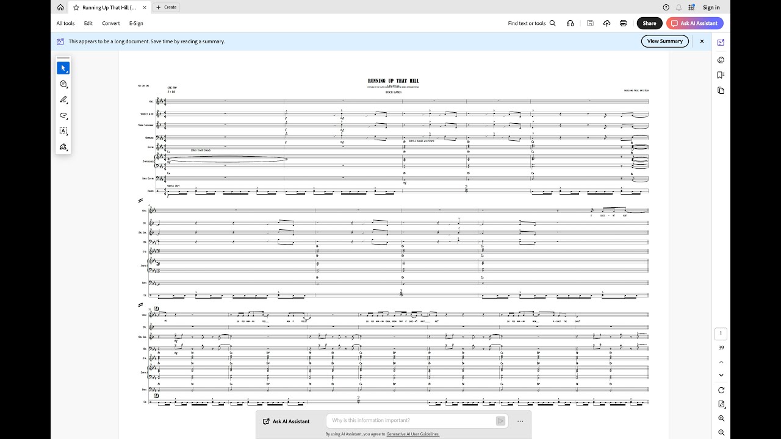
Task: Open the fill and sign pen tool
Action: (63, 147)
